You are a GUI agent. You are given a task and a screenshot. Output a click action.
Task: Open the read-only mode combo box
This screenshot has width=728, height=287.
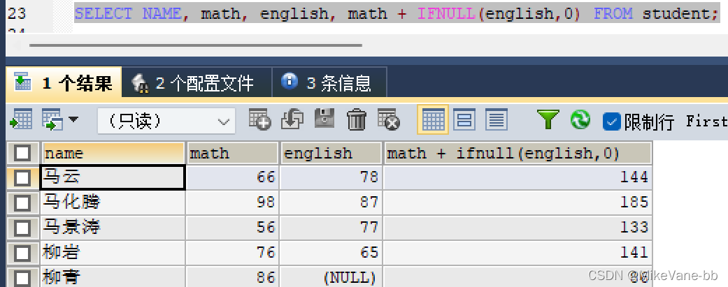[166, 122]
